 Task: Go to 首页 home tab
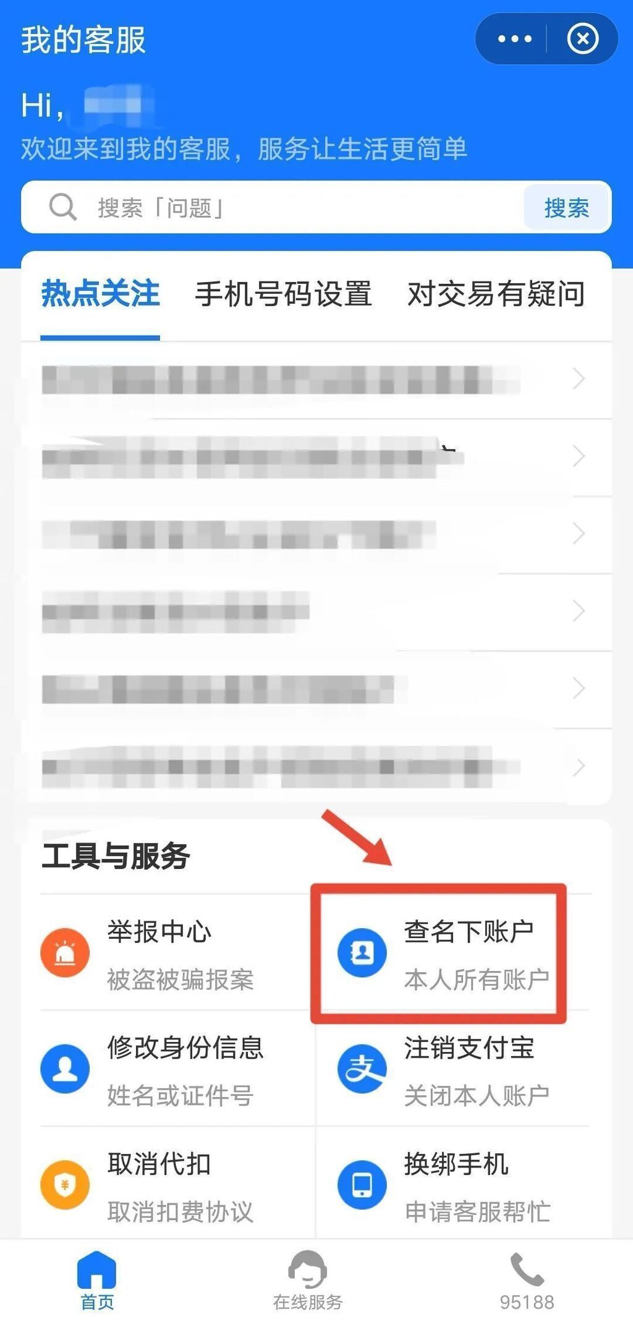97,1279
